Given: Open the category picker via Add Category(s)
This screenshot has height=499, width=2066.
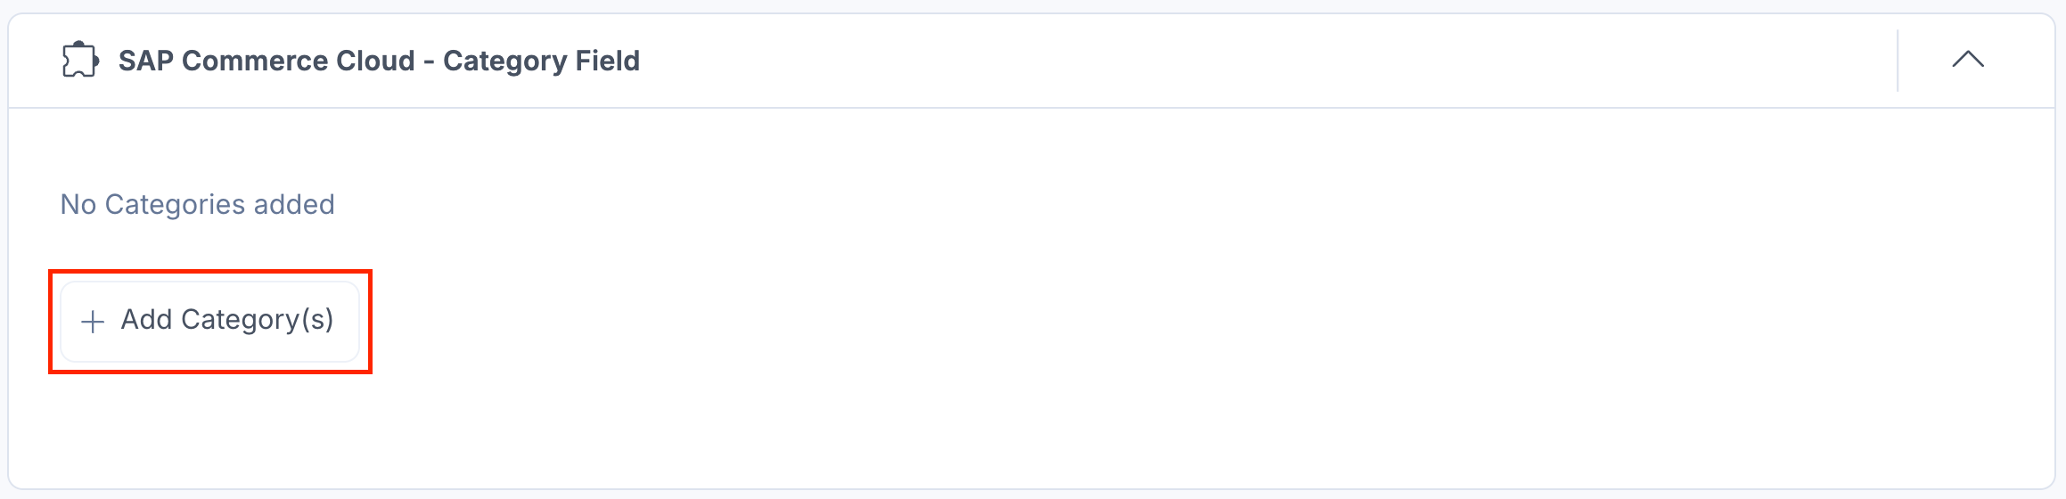Looking at the screenshot, I should coord(209,321).
